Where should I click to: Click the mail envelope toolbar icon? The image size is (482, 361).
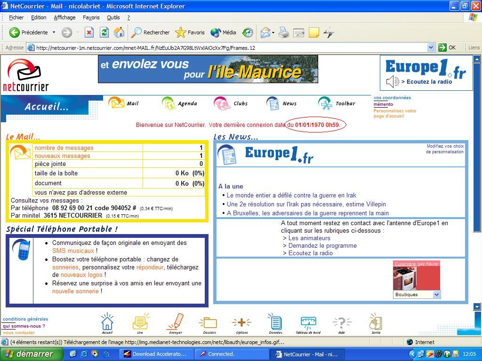265,32
